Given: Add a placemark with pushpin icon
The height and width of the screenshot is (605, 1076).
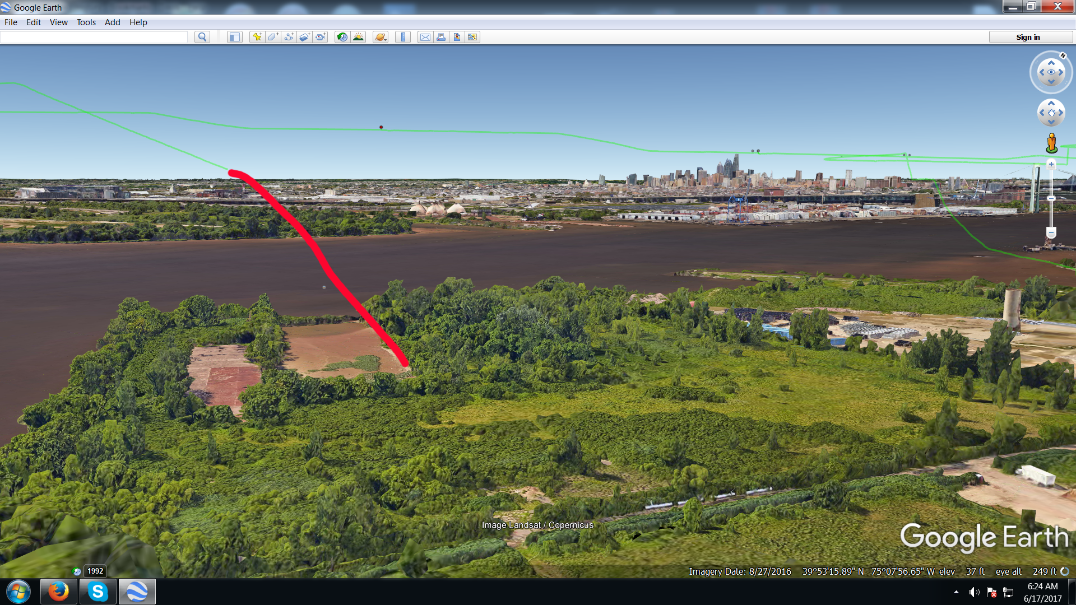Looking at the screenshot, I should coord(257,37).
